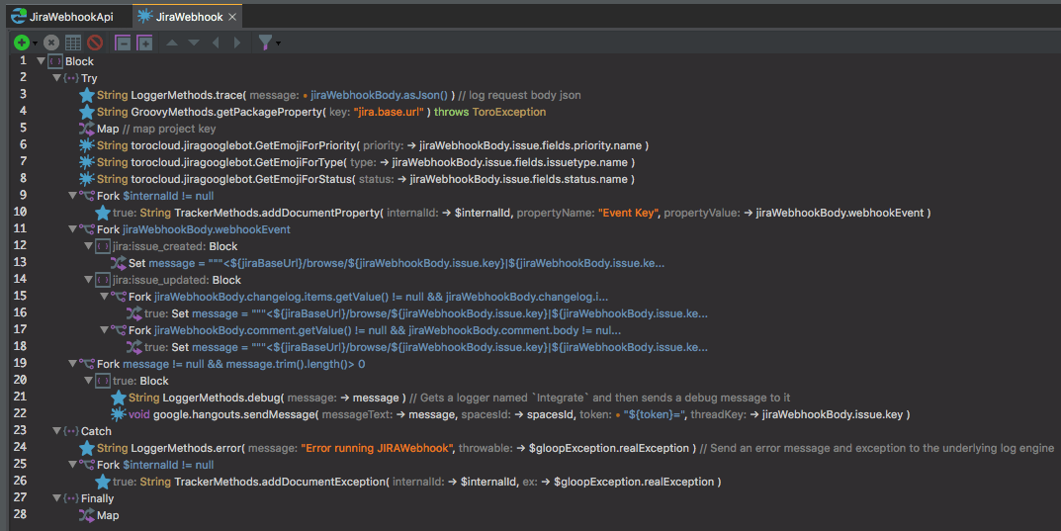Select the "Error running JIRAWebhook" message text
This screenshot has height=531, width=1061.
coord(377,448)
